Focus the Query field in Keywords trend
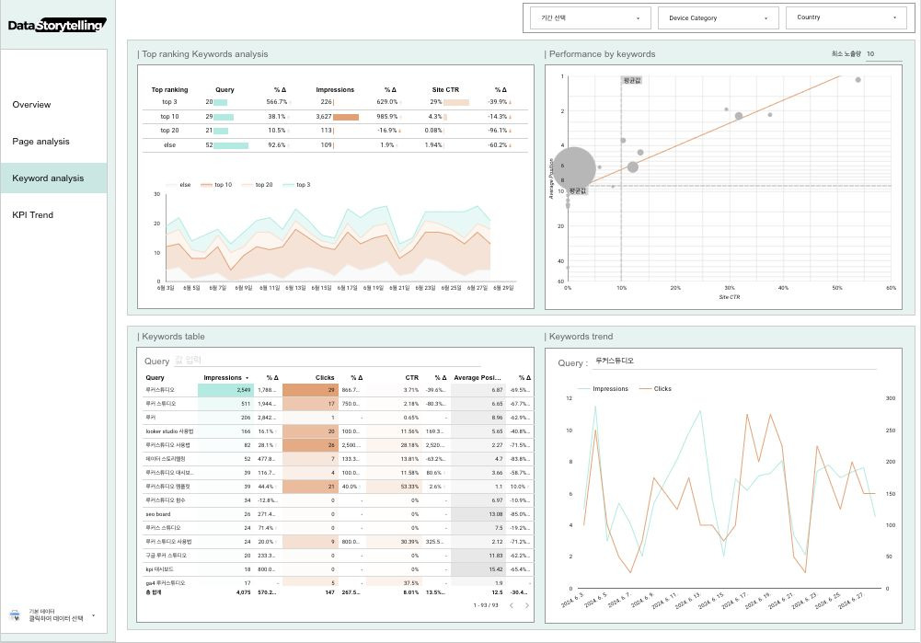Viewport: 921px width, 643px height. [734, 362]
